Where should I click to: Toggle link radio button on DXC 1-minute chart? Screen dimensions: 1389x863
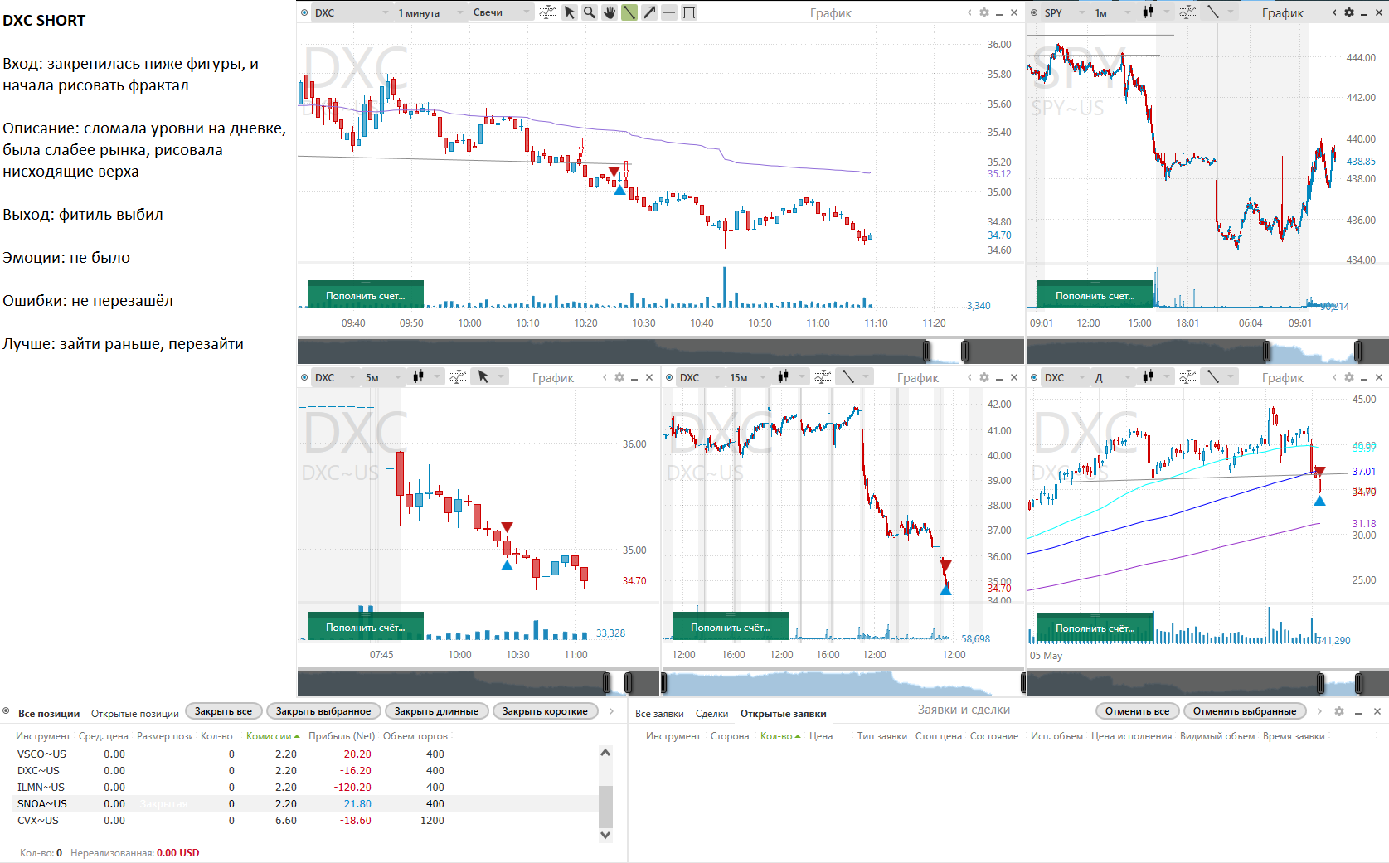304,12
